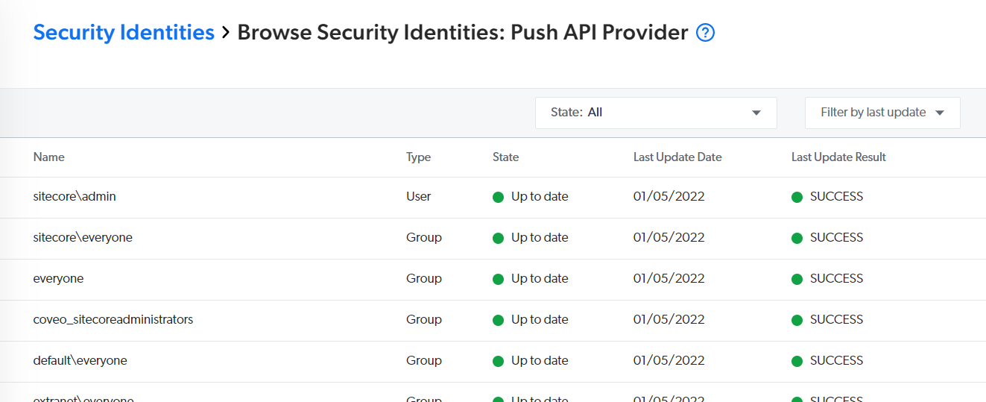This screenshot has height=402, width=986.
Task: Click the User type cell for sitecore\admin
Action: [419, 197]
